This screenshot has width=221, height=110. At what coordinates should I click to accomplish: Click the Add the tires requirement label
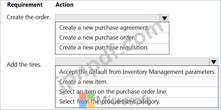pyautogui.click(x=24, y=64)
